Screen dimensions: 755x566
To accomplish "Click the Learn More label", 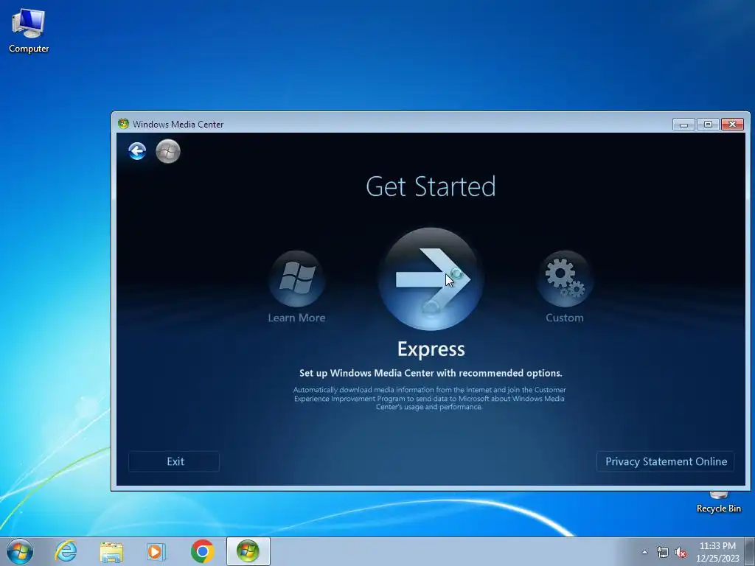I will (x=296, y=318).
